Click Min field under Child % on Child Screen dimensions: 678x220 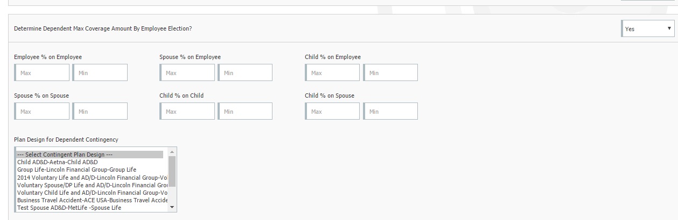coord(245,111)
